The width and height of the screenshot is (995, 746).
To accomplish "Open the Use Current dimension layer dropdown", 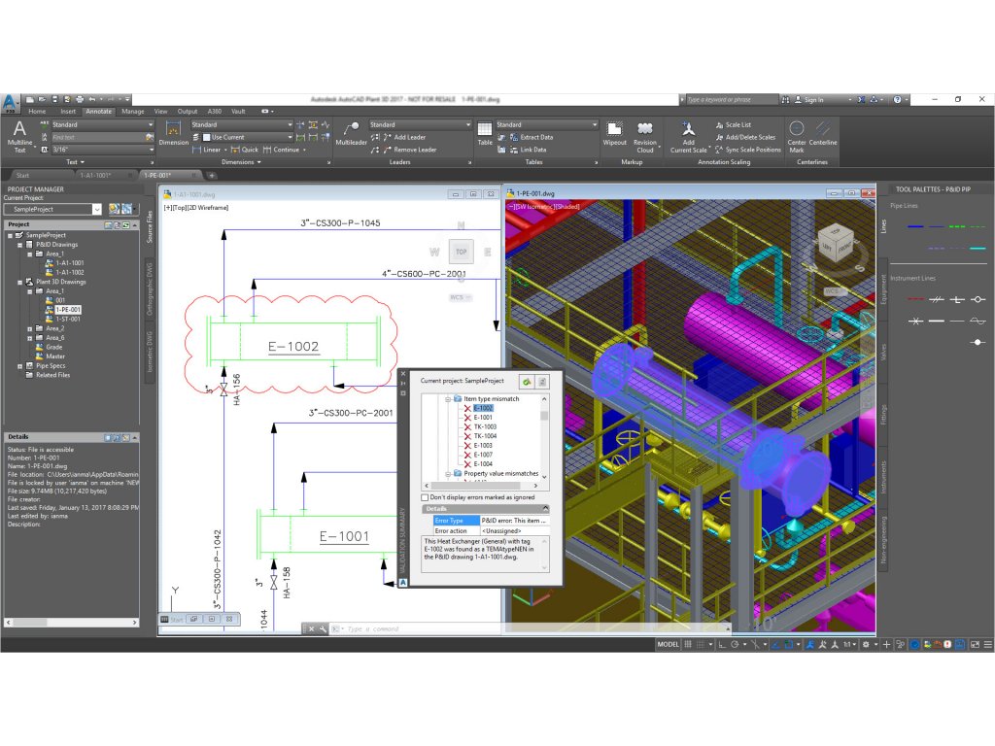I will pyautogui.click(x=247, y=137).
